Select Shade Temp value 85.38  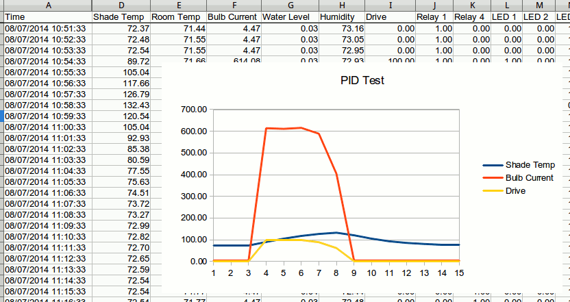[121, 149]
